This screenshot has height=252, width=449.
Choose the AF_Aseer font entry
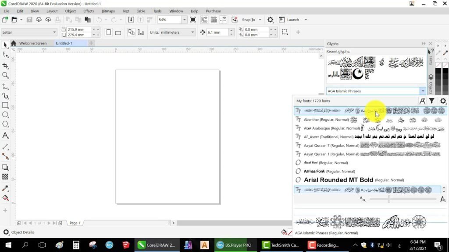370,137
